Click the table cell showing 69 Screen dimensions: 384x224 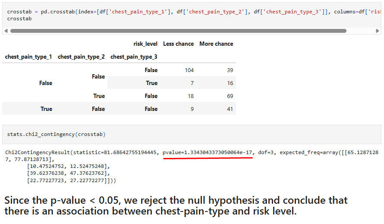[x=229, y=96]
